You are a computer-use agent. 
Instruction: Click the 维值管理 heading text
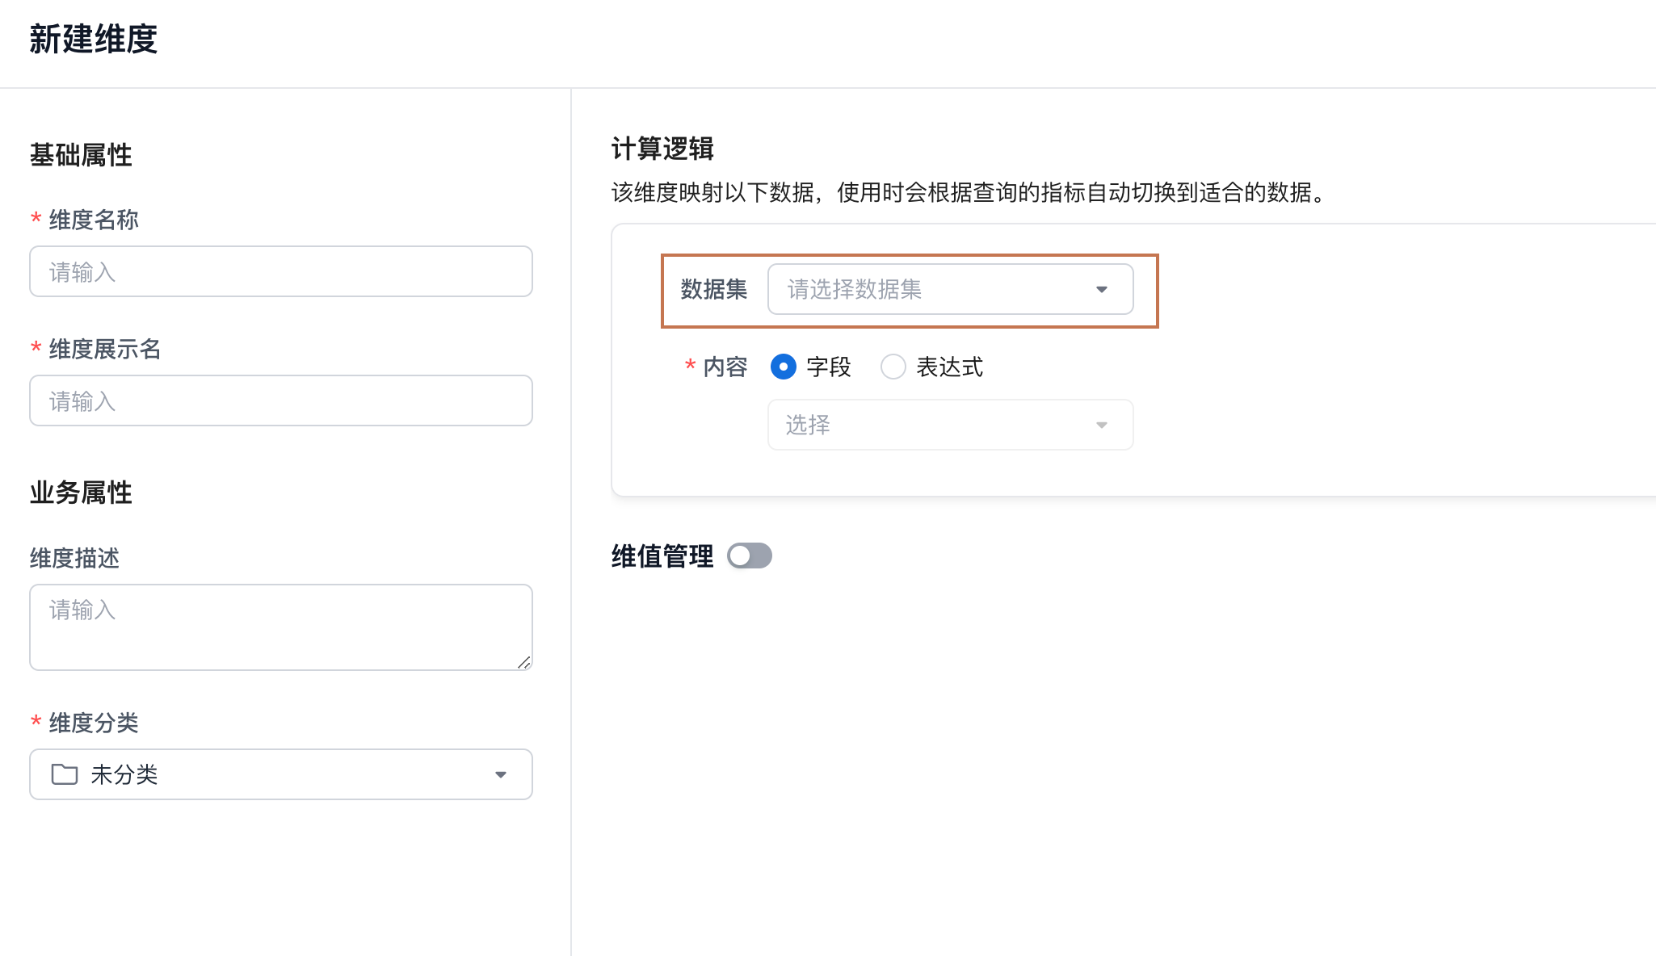[x=662, y=556]
